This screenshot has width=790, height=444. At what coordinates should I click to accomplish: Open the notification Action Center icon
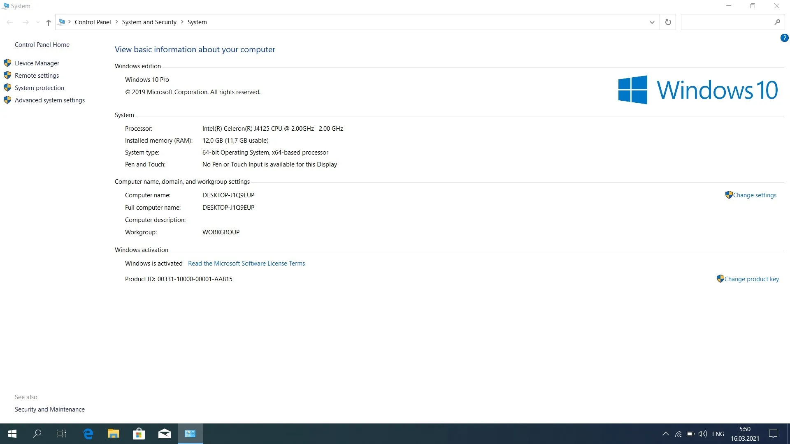(773, 434)
